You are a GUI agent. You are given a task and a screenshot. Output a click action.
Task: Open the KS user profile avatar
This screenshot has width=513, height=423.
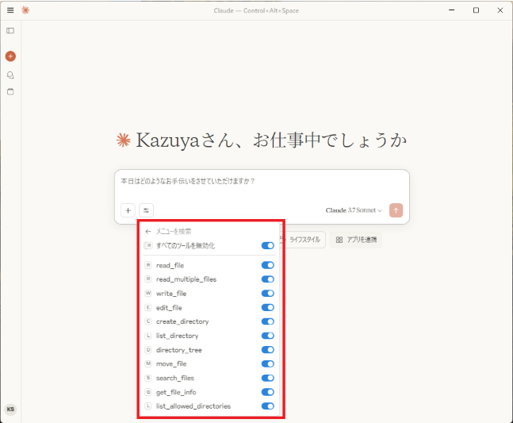[x=10, y=410]
